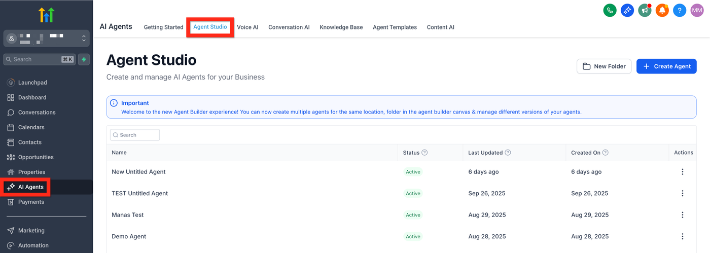Viewport: 710px width, 253px height.
Task: Open the Knowledge Base tab
Action: point(341,27)
